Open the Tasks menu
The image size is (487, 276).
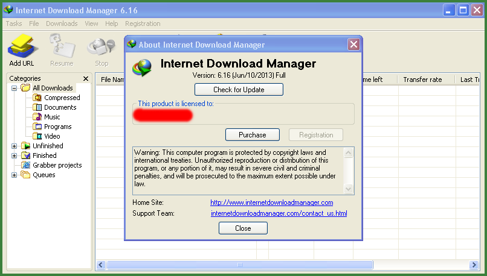14,24
